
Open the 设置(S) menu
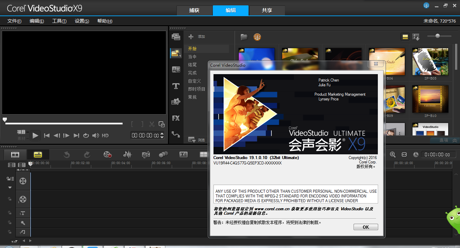pos(82,21)
